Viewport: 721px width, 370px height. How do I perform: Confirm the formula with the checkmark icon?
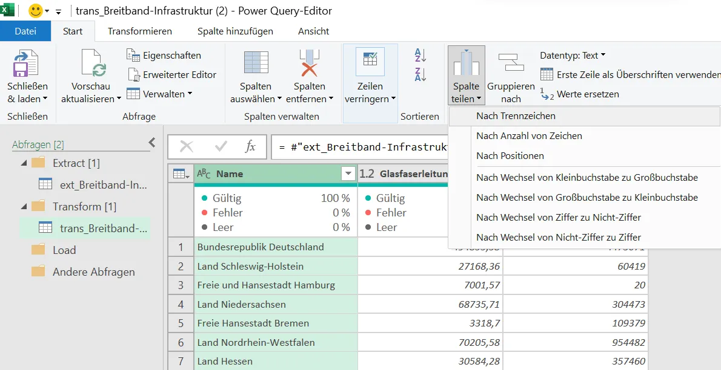point(221,146)
